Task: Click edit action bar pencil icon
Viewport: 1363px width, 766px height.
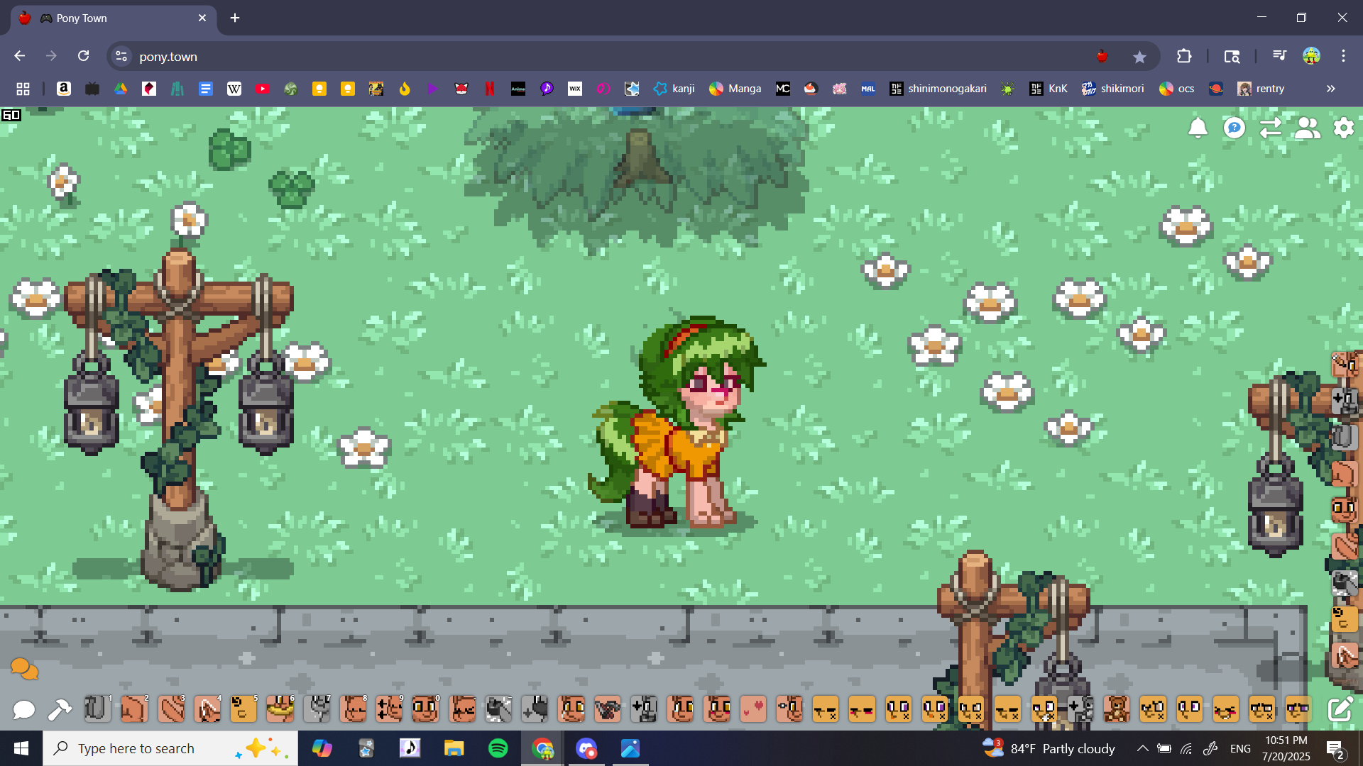Action: pos(1340,709)
